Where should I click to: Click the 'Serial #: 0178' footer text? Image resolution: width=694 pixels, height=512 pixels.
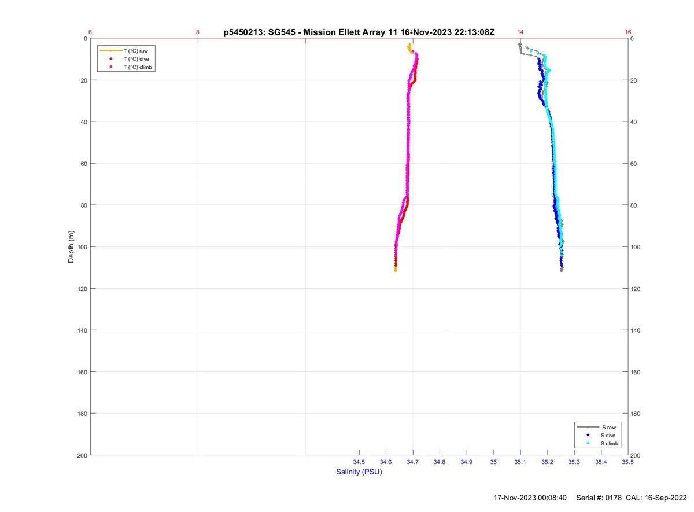pos(599,498)
